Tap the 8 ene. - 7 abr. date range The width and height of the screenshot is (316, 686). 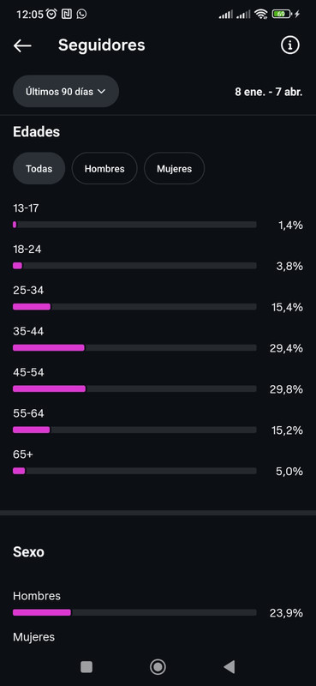[269, 93]
